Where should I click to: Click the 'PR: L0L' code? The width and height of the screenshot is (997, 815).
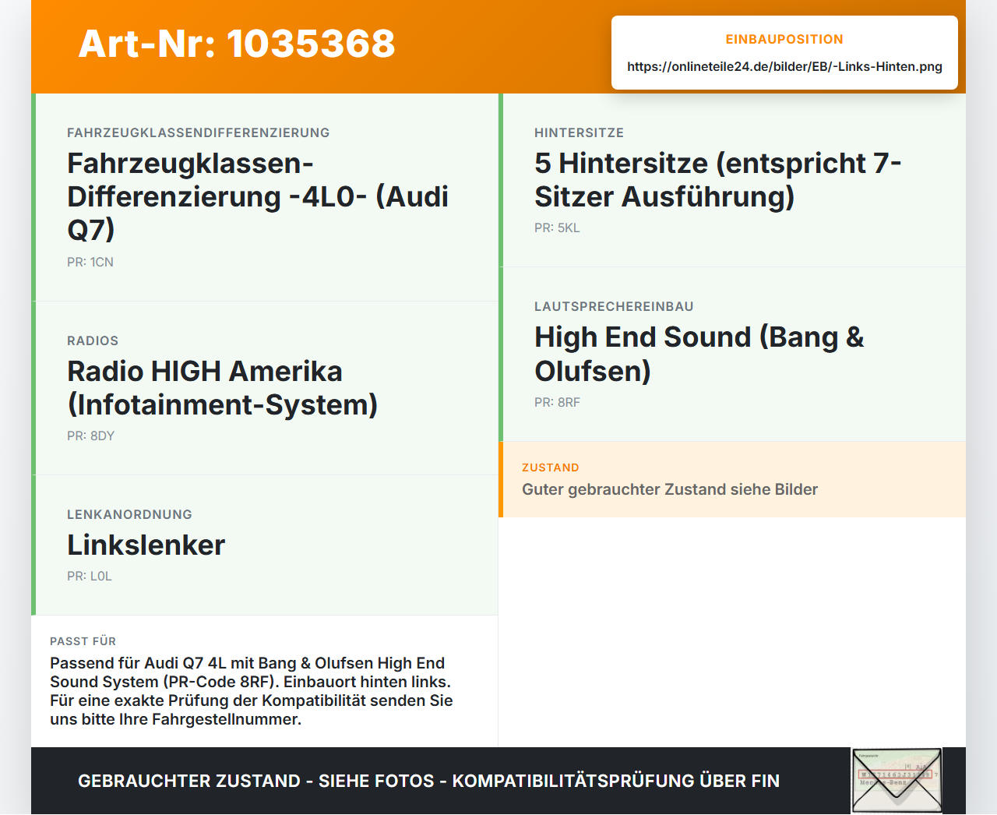pyautogui.click(x=90, y=576)
